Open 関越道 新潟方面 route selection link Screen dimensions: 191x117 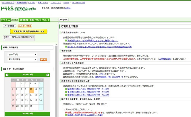pyautogui.click(x=85, y=115)
